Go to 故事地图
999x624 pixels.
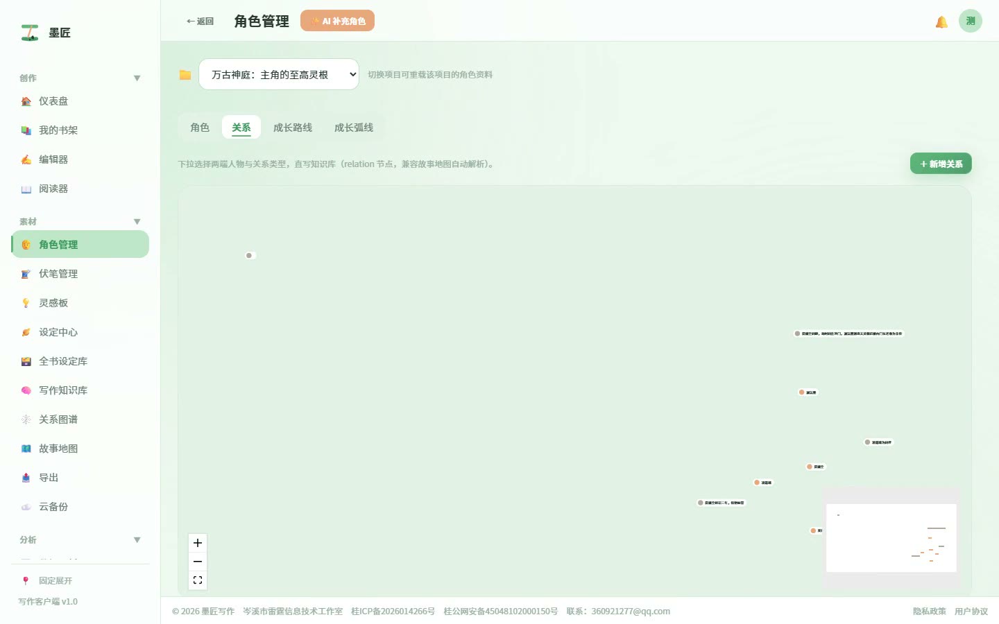tap(80, 449)
